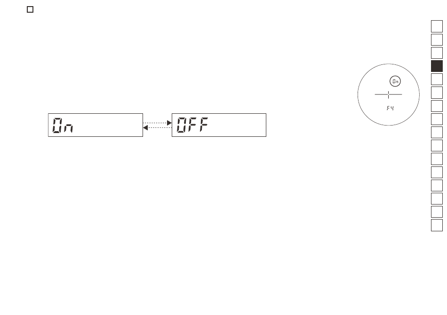Select the "On" LCD display box
The image size is (447, 315).
(96, 125)
